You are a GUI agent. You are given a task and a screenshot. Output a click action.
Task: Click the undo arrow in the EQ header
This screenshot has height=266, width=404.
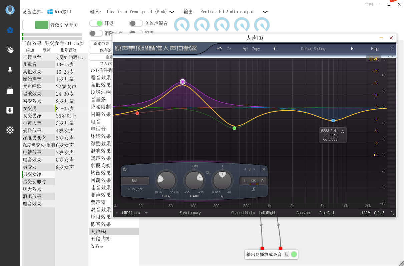[x=219, y=49]
